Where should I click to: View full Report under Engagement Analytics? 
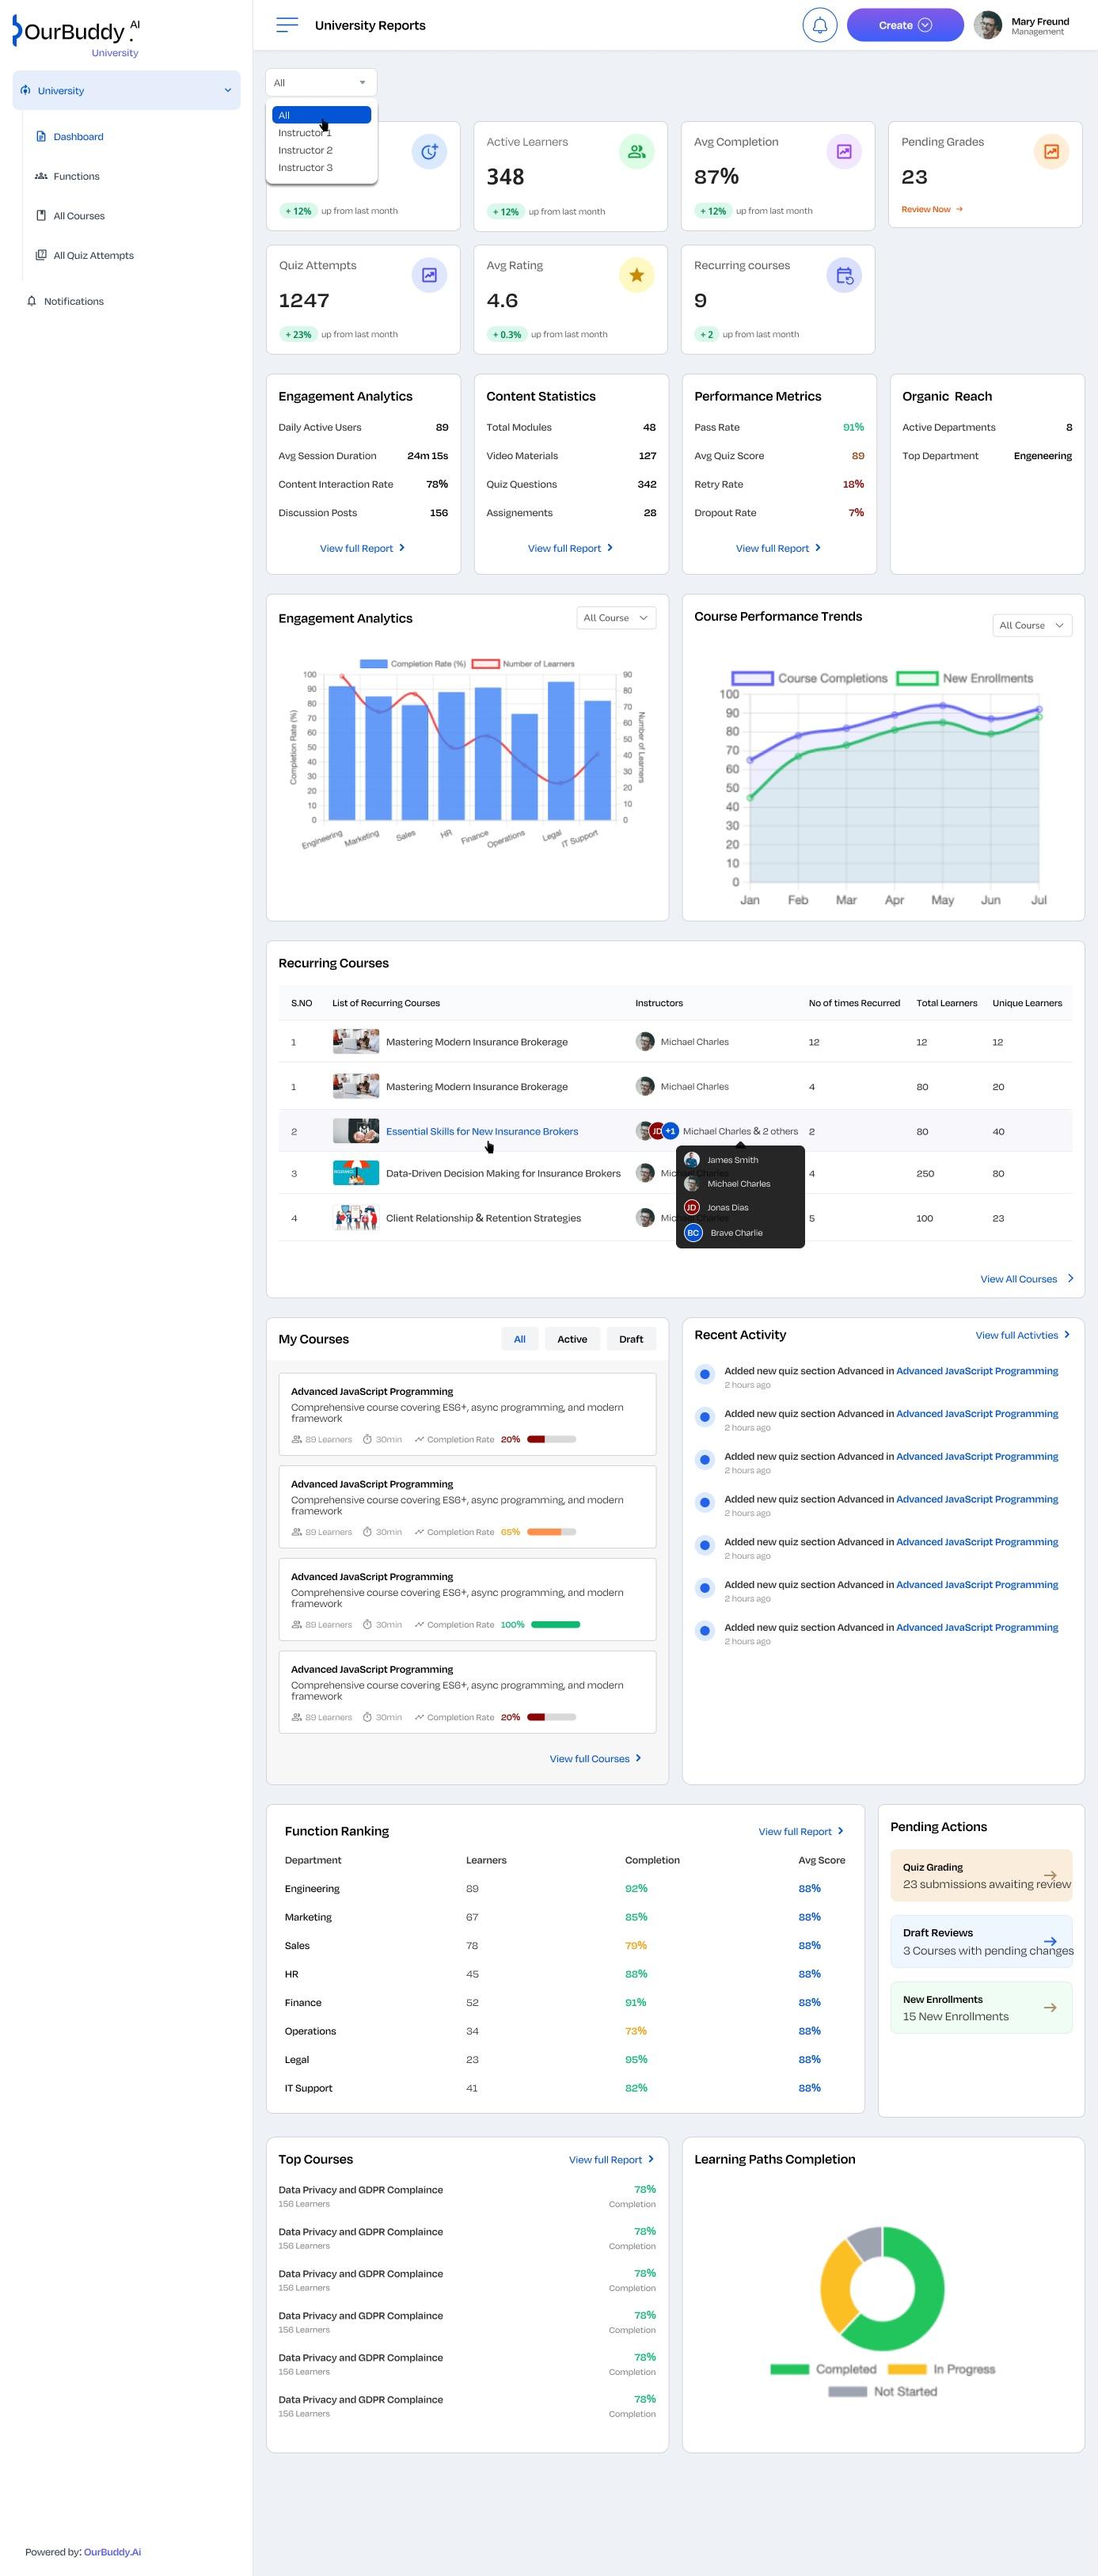click(x=362, y=548)
